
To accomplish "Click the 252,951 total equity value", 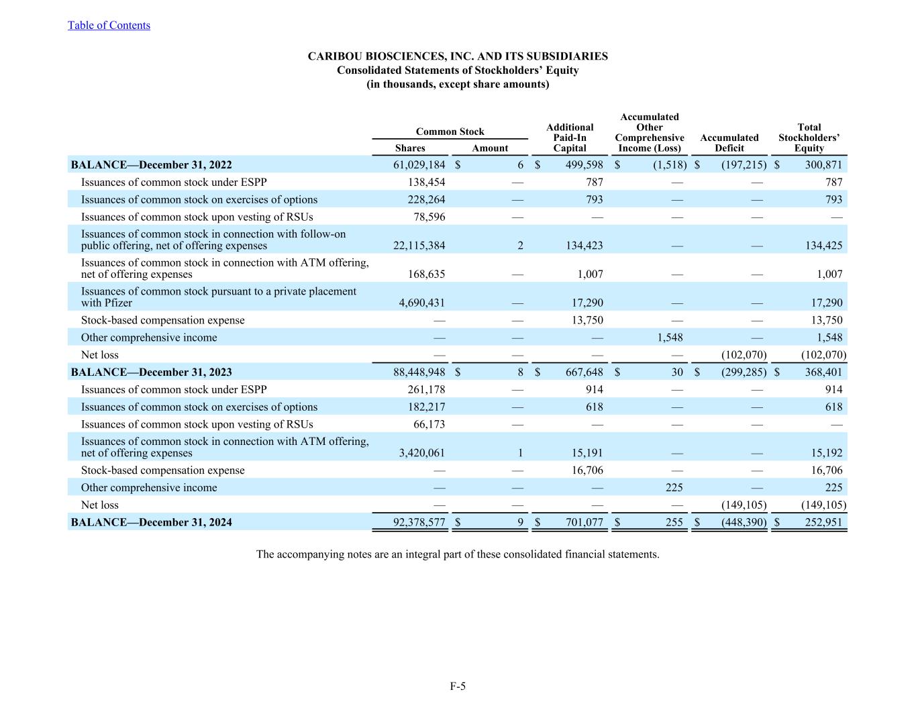I will [x=823, y=523].
